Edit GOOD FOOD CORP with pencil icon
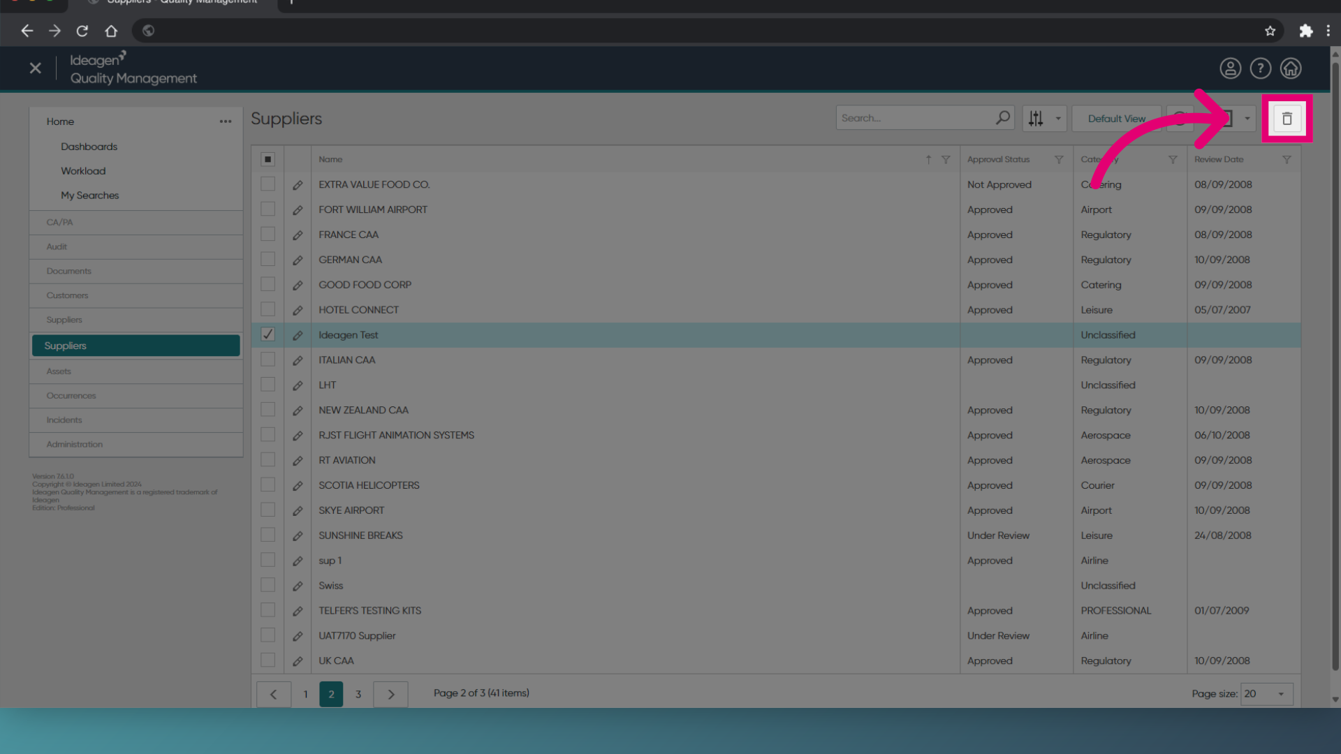 coord(298,286)
